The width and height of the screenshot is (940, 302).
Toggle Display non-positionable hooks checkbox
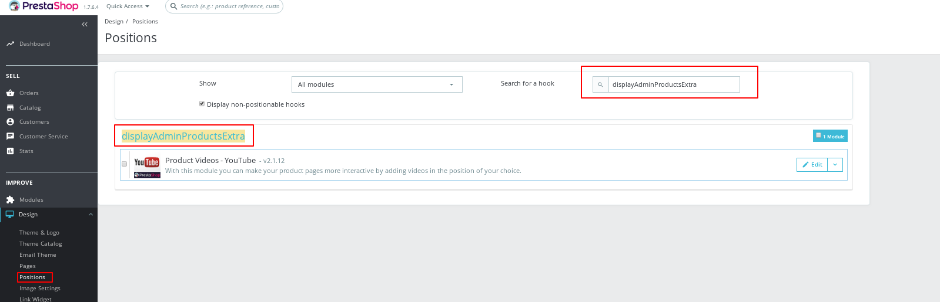[202, 104]
